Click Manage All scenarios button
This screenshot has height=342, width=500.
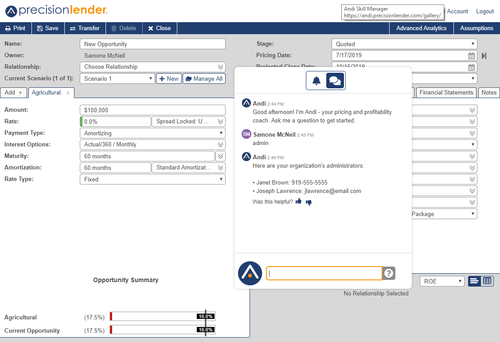pos(204,79)
